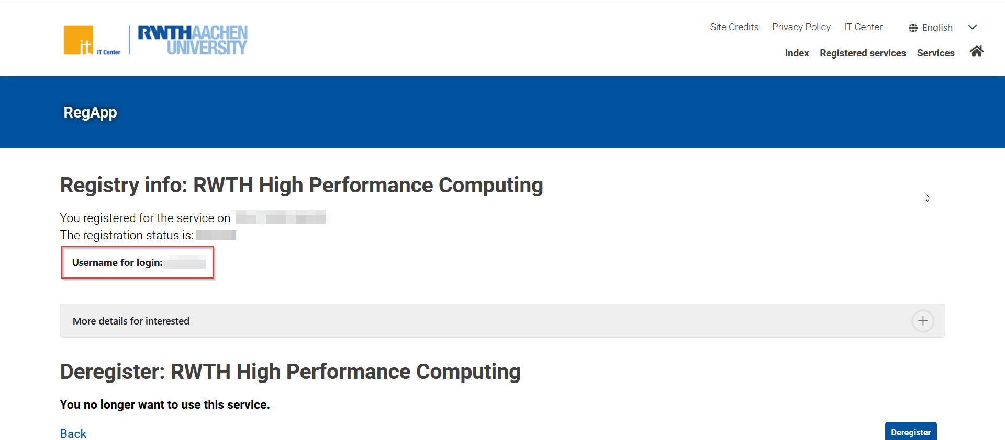Click the Registry info heading
Viewport: 1005px width, 440px height.
(301, 186)
